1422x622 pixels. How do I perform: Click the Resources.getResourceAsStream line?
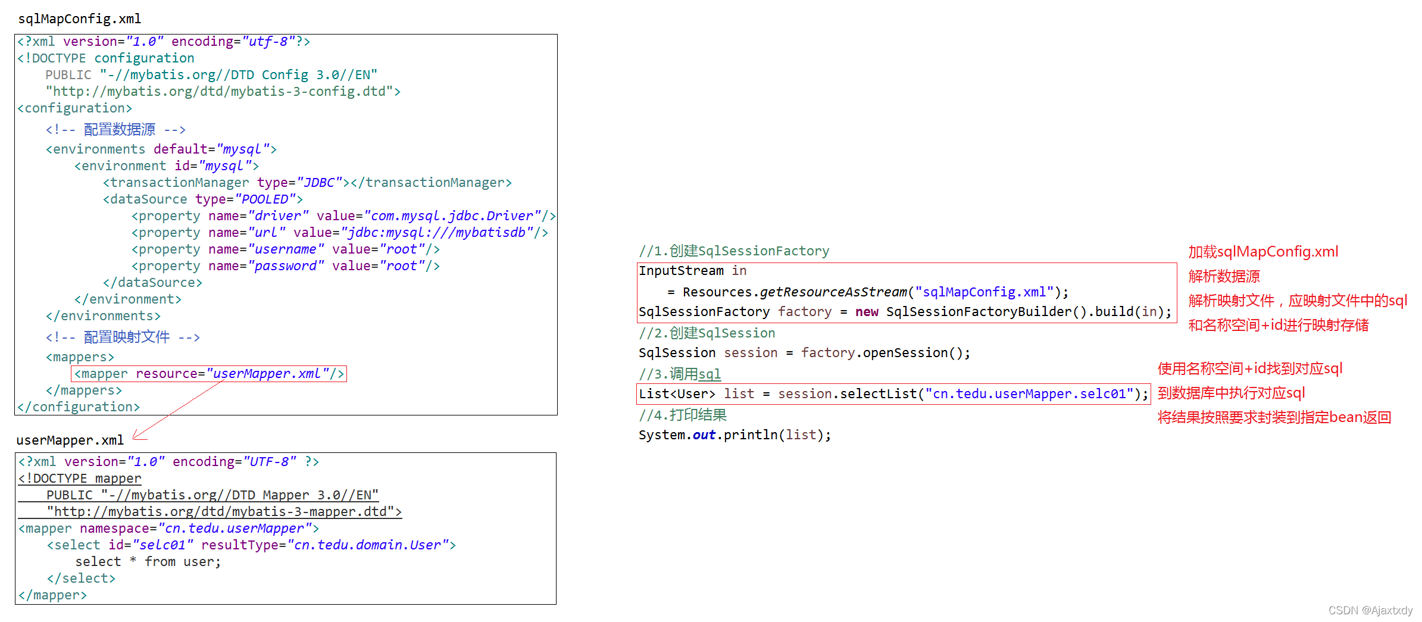click(x=868, y=292)
